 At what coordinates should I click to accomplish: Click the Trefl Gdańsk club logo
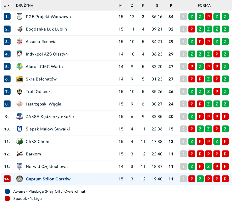(19, 92)
